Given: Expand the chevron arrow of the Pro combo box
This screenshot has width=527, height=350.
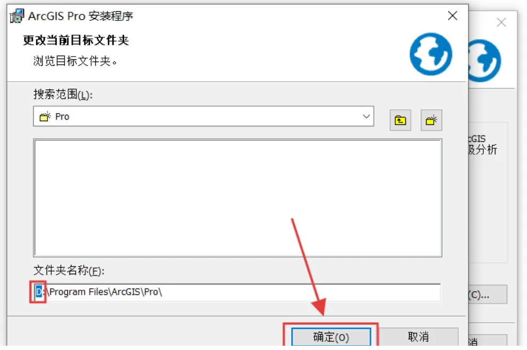Looking at the screenshot, I should click(x=366, y=116).
